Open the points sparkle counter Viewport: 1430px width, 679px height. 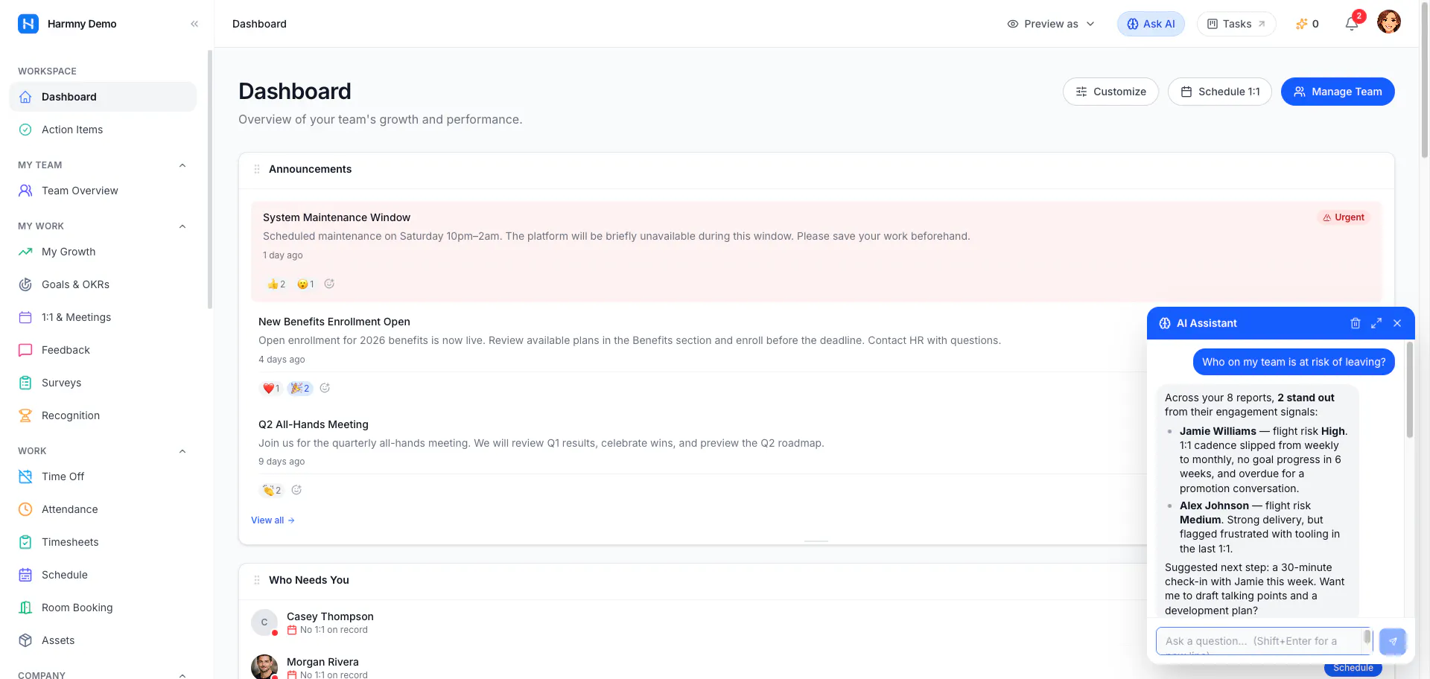click(1307, 24)
